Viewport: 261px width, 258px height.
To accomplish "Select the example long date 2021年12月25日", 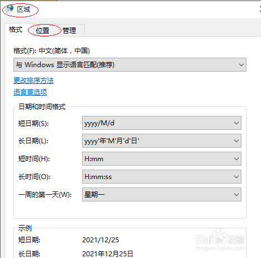I will 108,254.
